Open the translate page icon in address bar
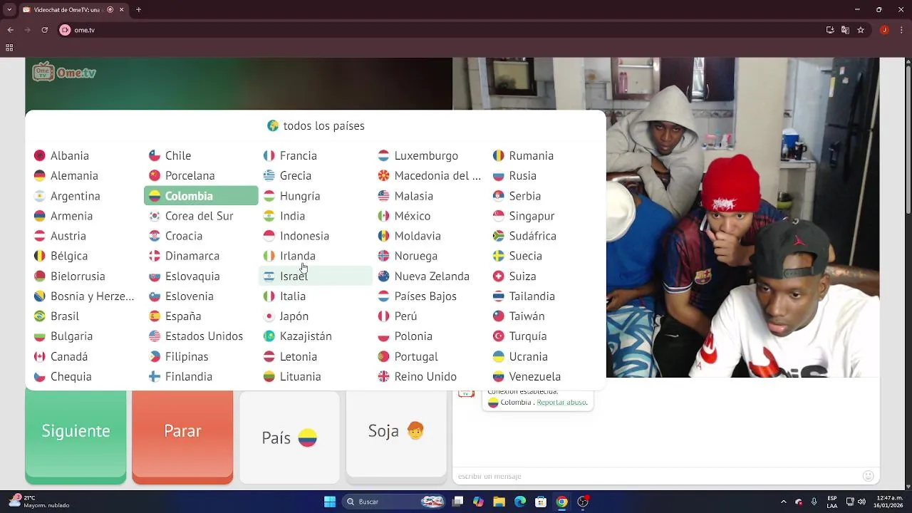 coord(845,30)
